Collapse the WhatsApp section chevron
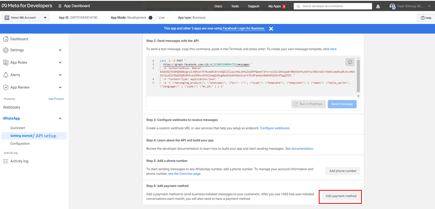This screenshot has width=435, height=209. point(60,118)
